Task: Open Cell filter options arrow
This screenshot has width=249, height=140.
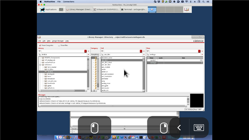Action: coord(144,51)
